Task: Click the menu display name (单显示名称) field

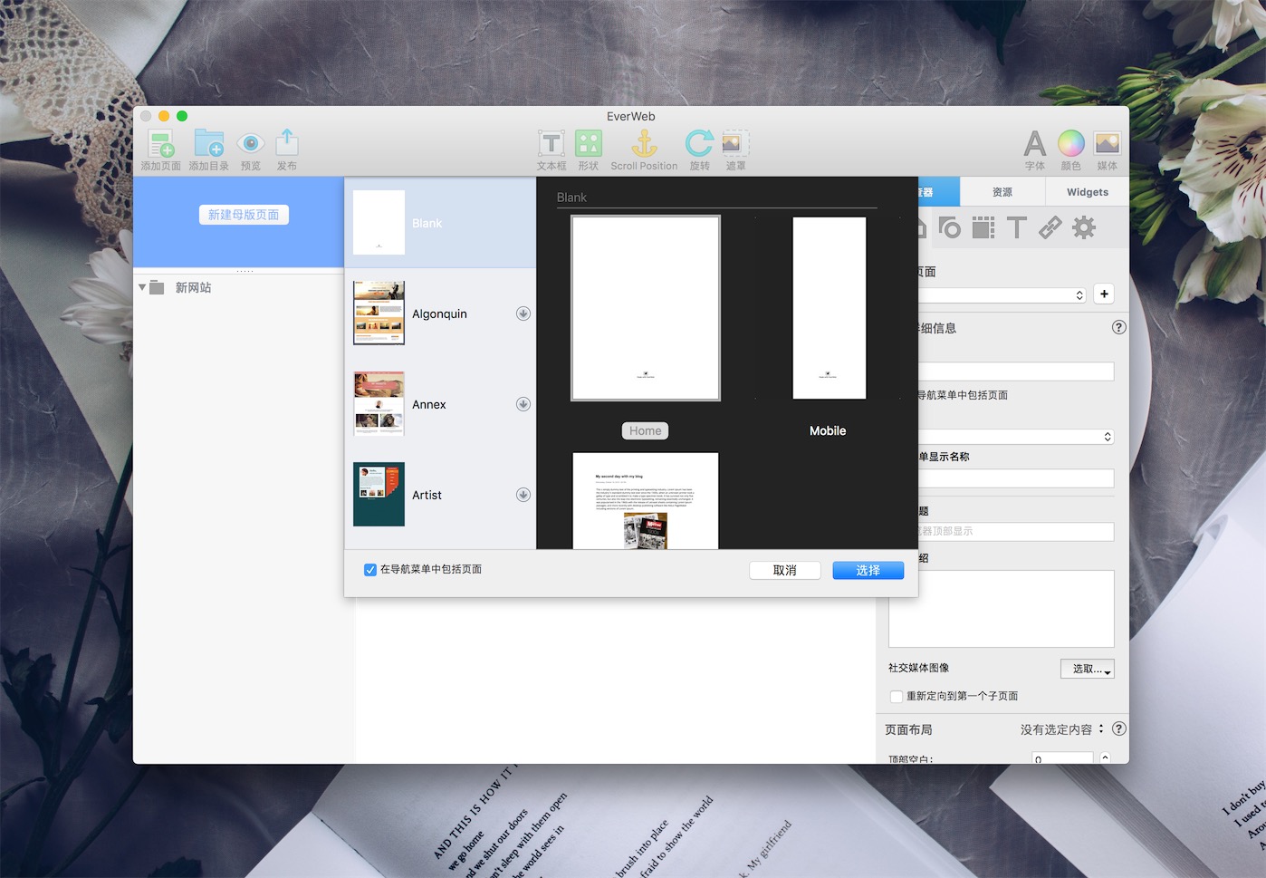Action: (x=1016, y=478)
